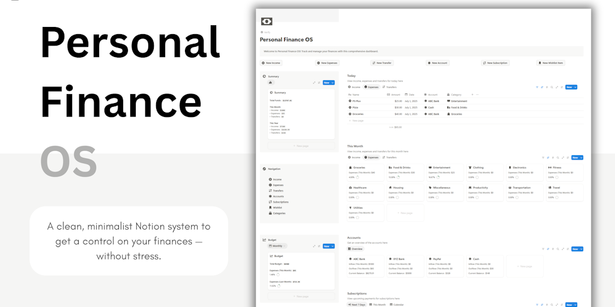This screenshot has height=307, width=615.
Task: Click sort icon in Accounts section toolbar
Action: coord(548,249)
